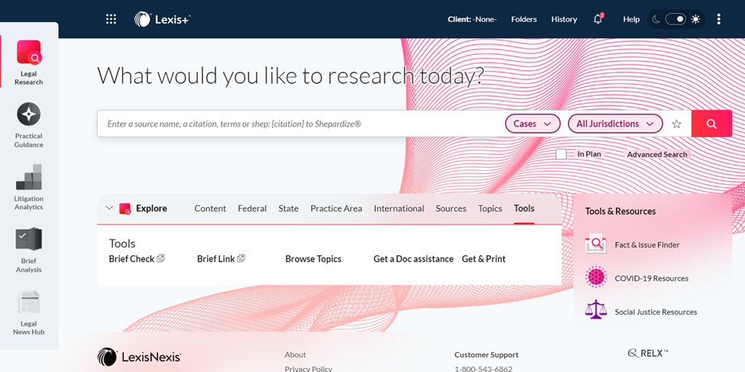745x372 pixels.
Task: Click the LexisNexis footer logo
Action: click(139, 357)
